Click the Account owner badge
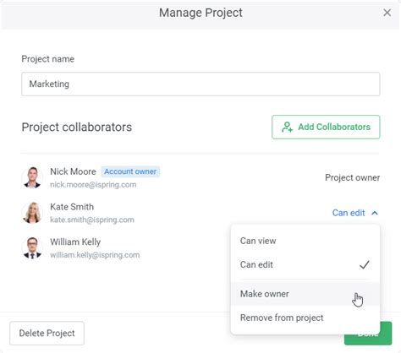The height and width of the screenshot is (353, 401). (130, 171)
